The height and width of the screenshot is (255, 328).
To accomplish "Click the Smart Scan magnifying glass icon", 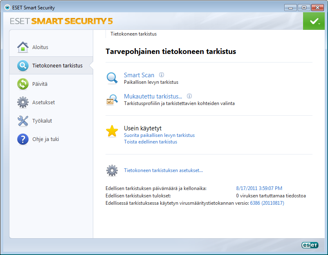I will click(112, 78).
